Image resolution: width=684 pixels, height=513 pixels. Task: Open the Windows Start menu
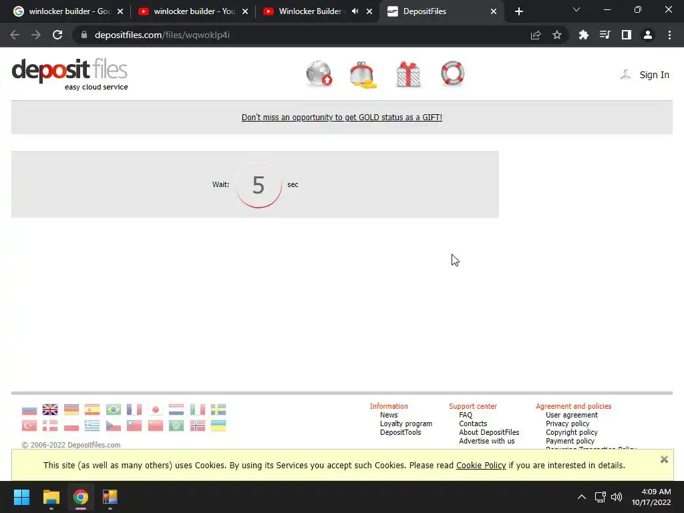click(x=21, y=497)
